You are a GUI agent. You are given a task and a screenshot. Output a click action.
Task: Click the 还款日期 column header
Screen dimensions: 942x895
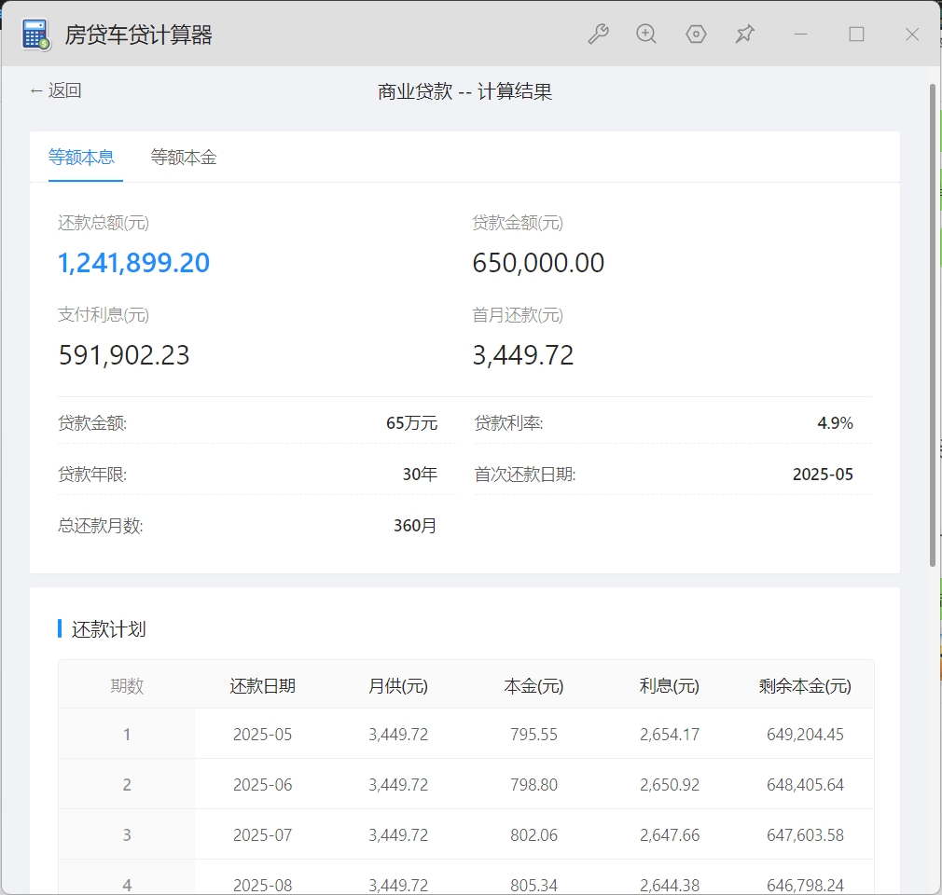point(262,686)
